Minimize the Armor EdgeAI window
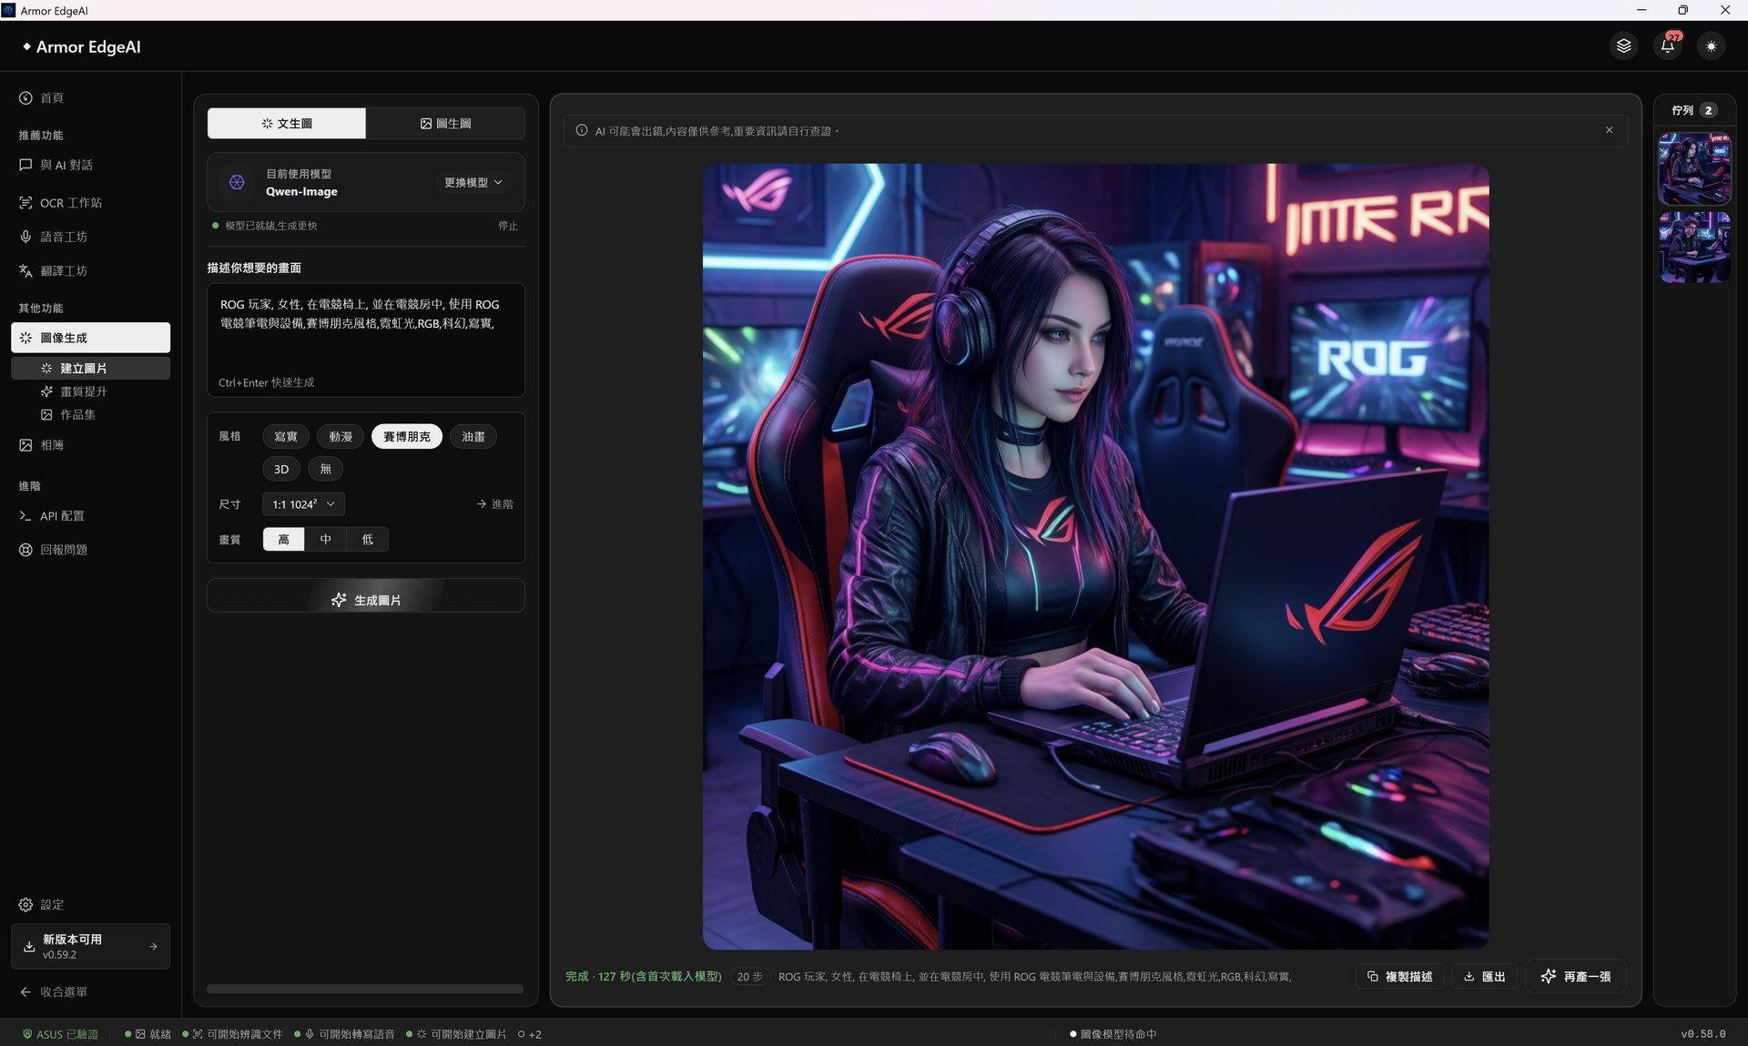Viewport: 1748px width, 1046px height. (x=1641, y=10)
